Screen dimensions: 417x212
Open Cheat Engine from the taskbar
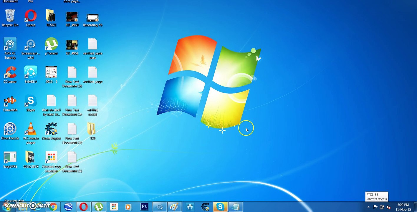click(x=205, y=207)
